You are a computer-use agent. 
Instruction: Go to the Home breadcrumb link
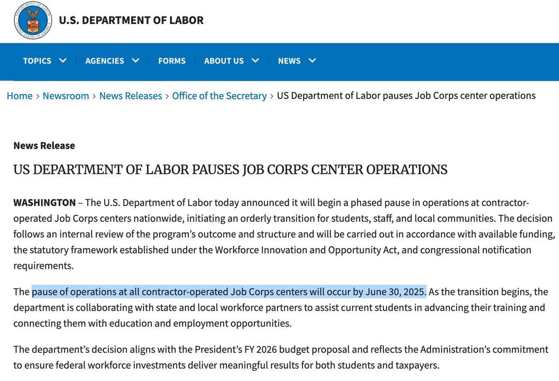[20, 96]
